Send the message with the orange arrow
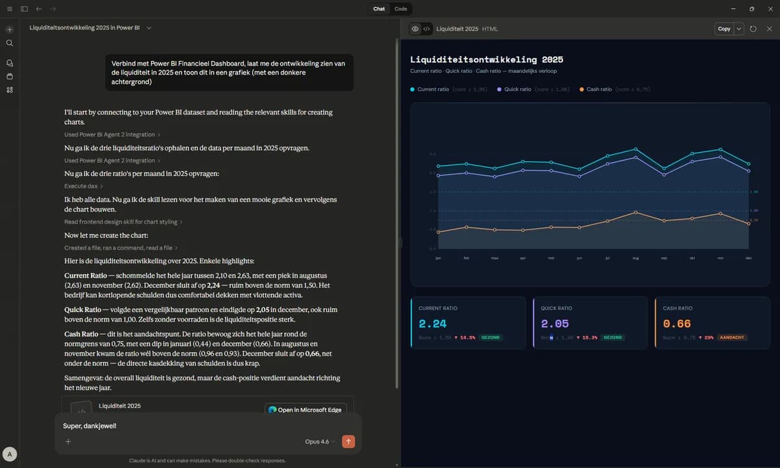 tap(348, 441)
